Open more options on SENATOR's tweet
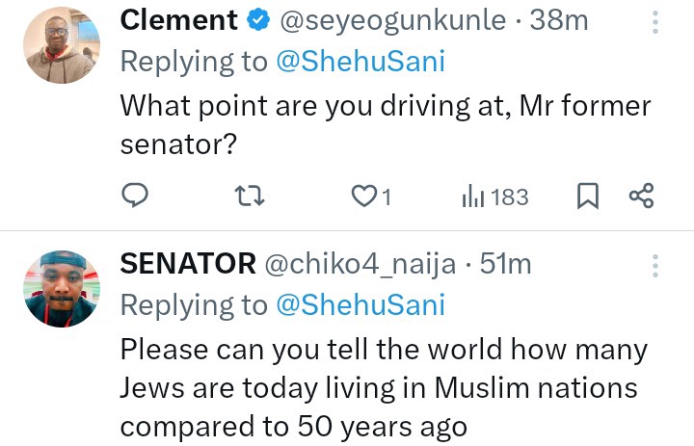The width and height of the screenshot is (694, 446). (x=656, y=265)
